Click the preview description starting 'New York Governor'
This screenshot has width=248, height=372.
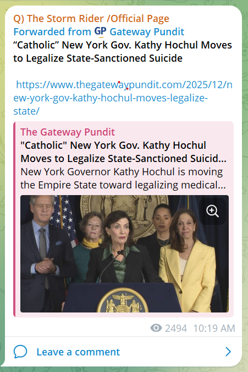coord(123,179)
